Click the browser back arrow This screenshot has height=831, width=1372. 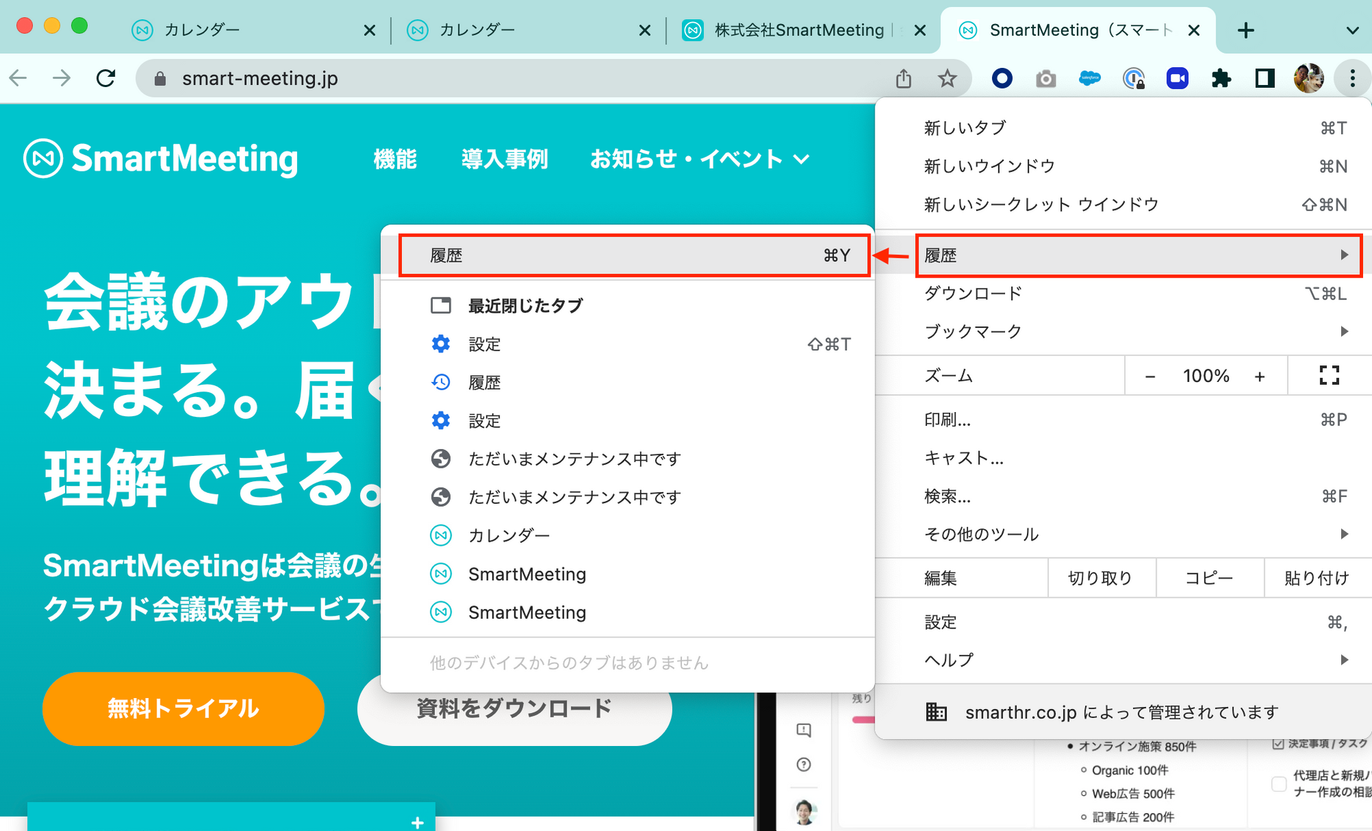click(x=19, y=78)
